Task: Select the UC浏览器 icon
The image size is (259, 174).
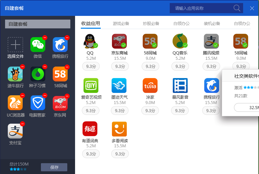Action: pyautogui.click(x=15, y=103)
